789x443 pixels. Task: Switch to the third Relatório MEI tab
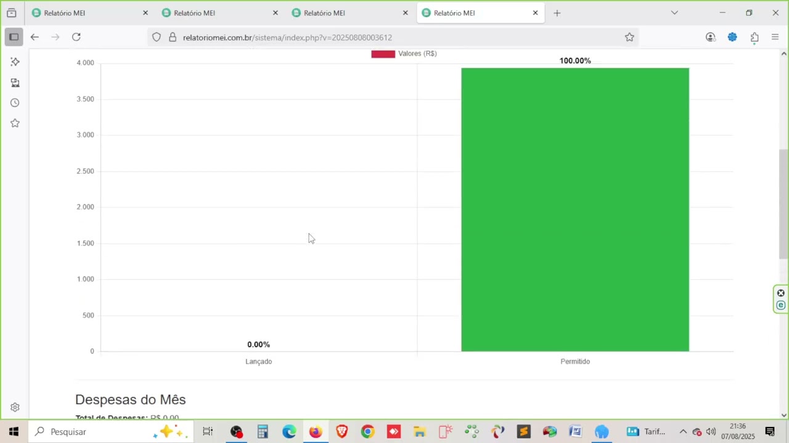pyautogui.click(x=350, y=13)
